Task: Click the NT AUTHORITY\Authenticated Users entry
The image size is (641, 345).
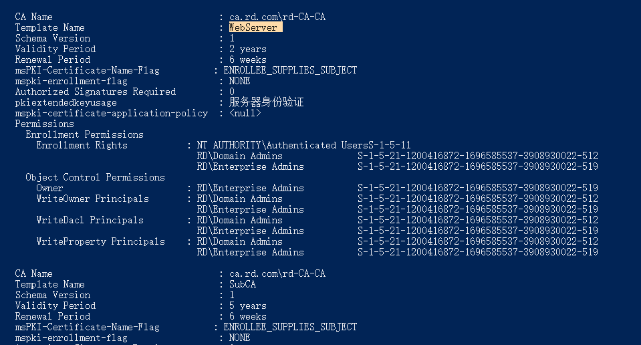Action: (283, 145)
